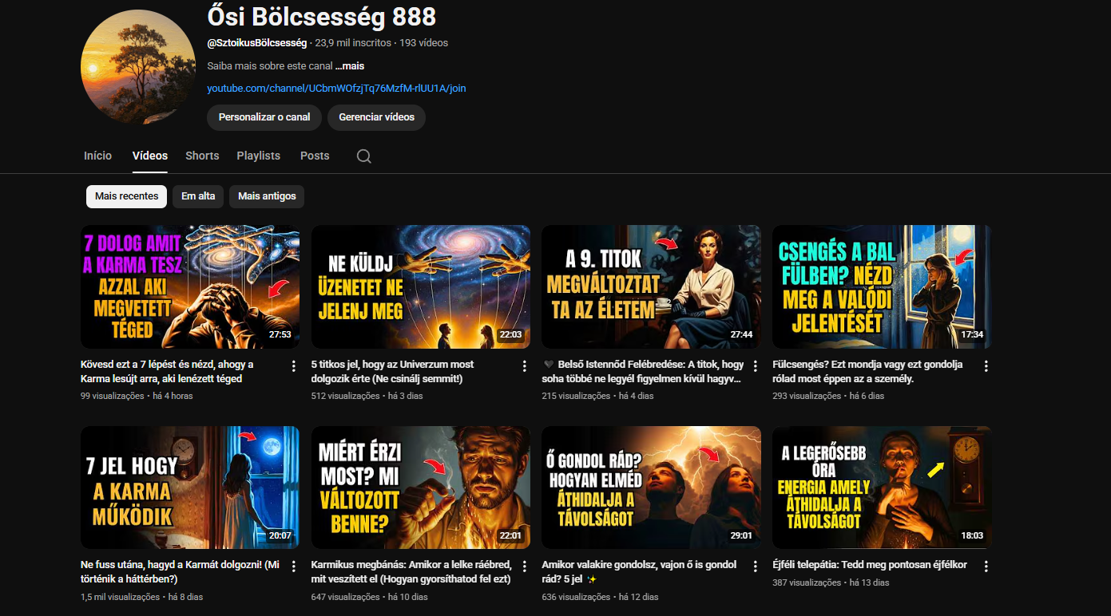
Task: Click the '20:07' duration badge
Action: tap(280, 535)
